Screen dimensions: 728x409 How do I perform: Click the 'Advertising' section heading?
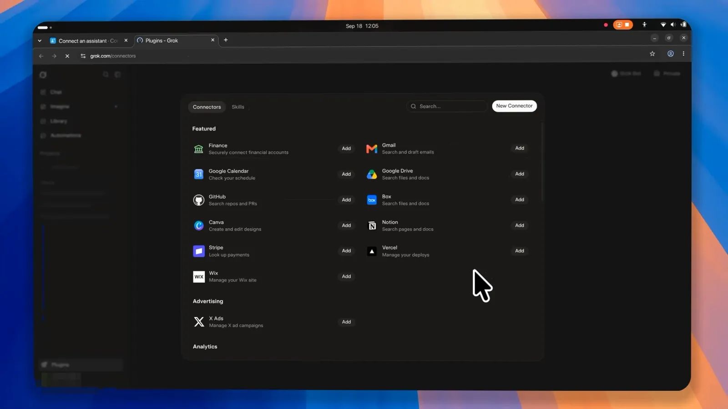pyautogui.click(x=208, y=301)
